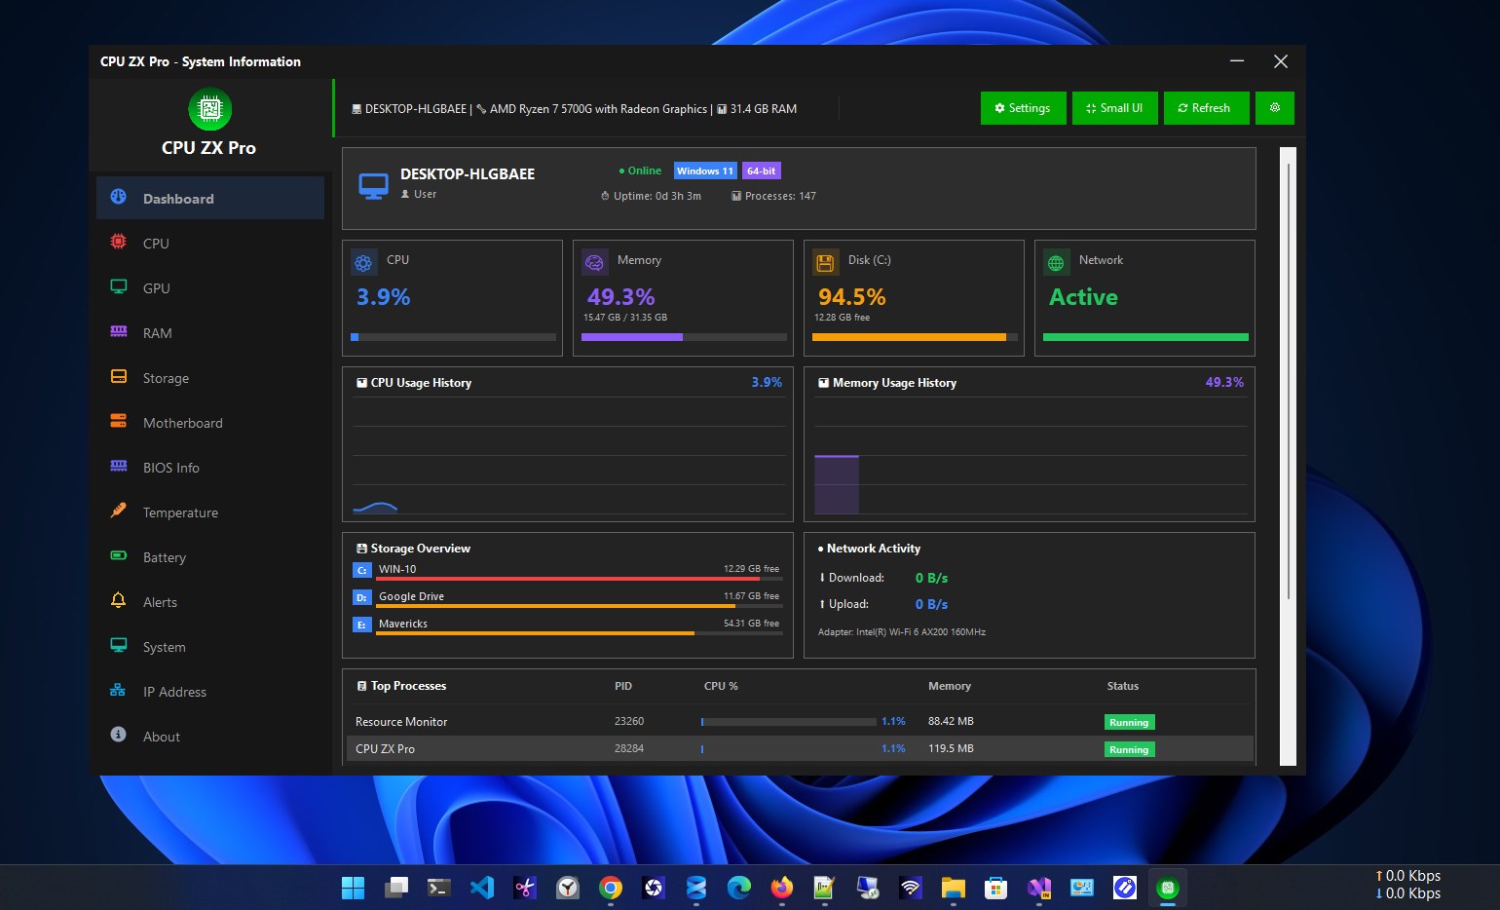1500x910 pixels.
Task: Select Motherboard in the sidebar
Action: point(210,422)
